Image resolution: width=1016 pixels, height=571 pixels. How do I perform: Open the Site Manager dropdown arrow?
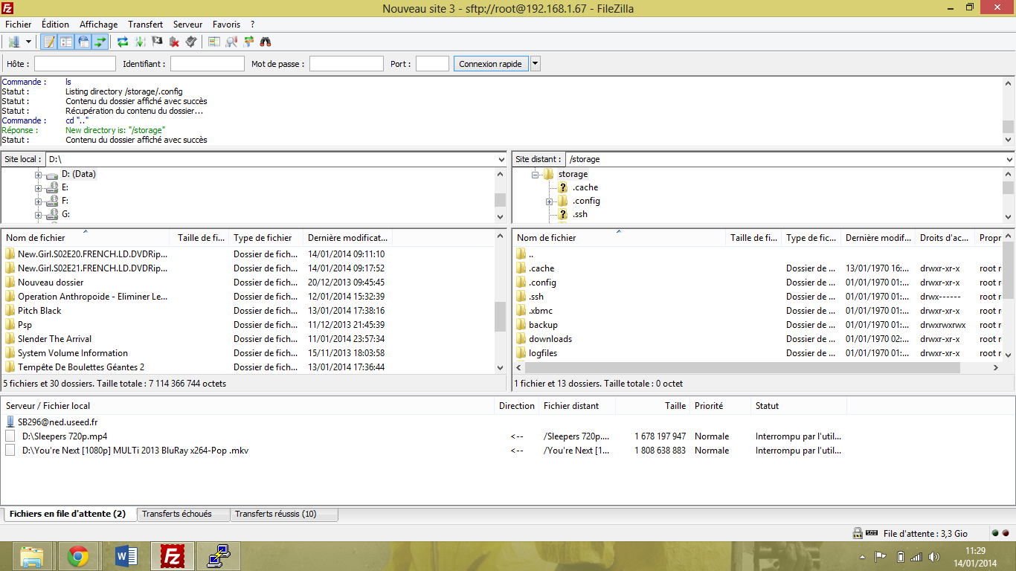(x=28, y=42)
